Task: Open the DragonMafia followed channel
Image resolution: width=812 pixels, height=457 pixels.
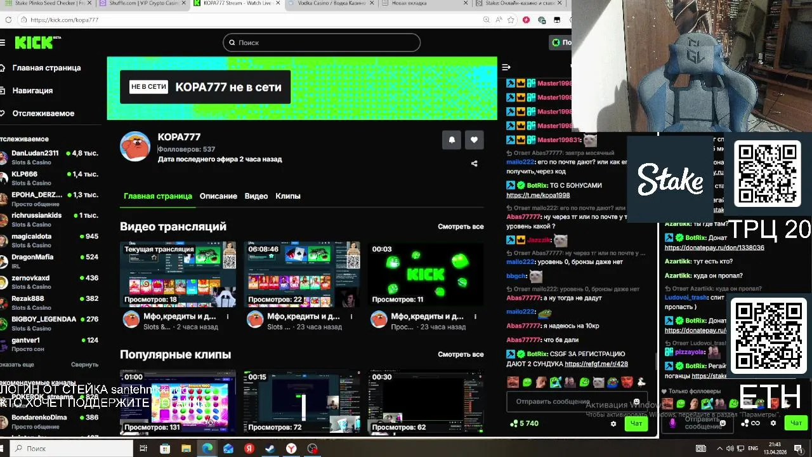Action: click(49, 262)
